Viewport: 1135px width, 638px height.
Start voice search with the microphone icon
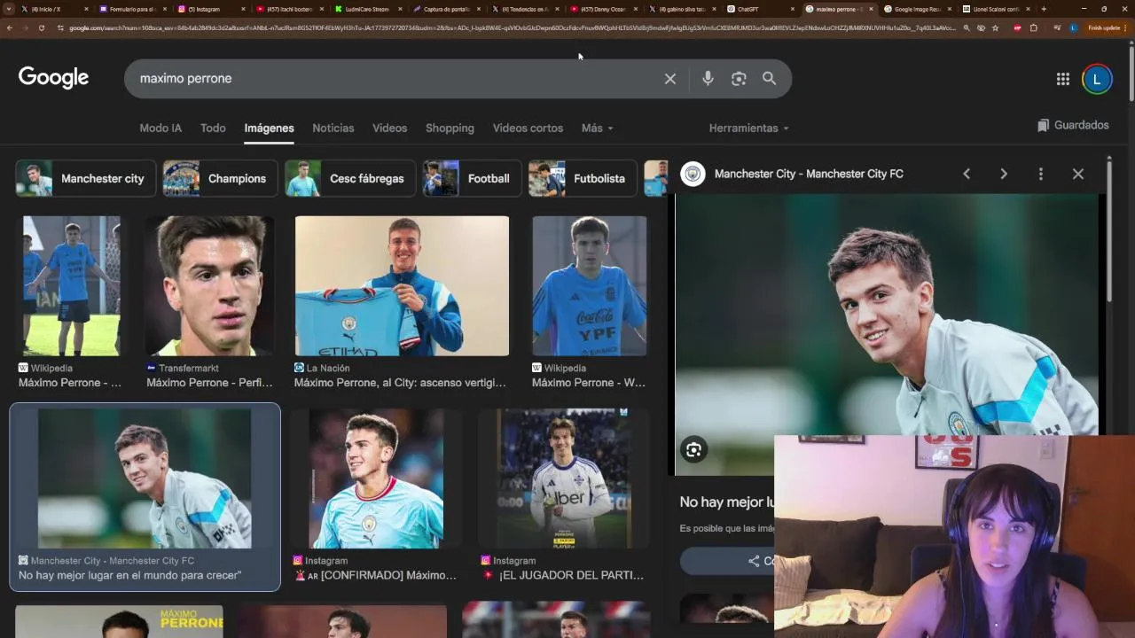click(x=708, y=79)
